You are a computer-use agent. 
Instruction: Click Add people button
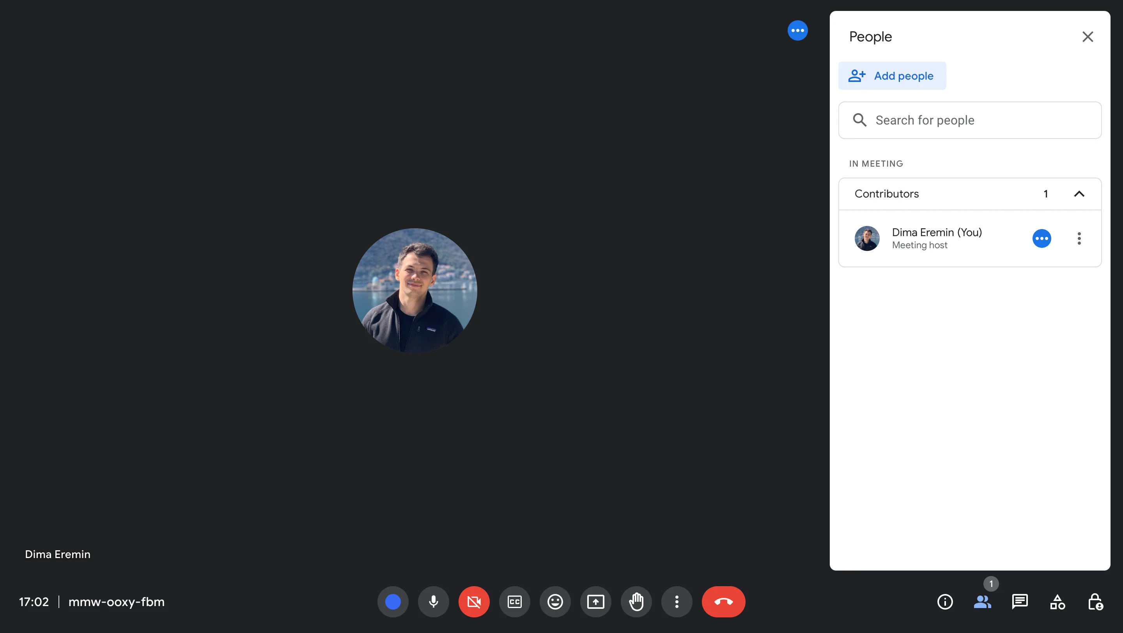click(x=892, y=75)
